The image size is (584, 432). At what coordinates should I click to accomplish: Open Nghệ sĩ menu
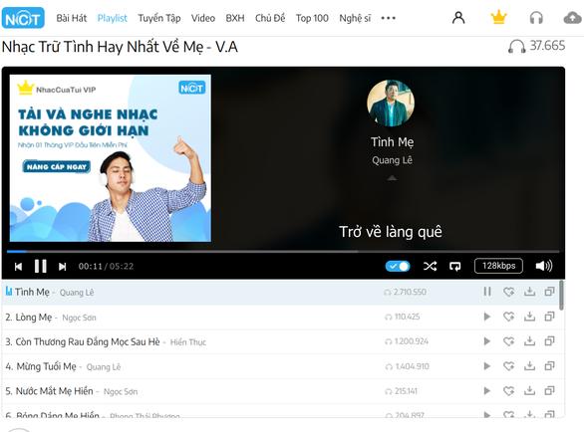[x=355, y=18]
